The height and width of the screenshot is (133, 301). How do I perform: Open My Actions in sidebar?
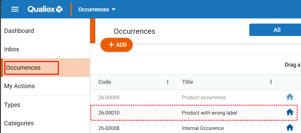19,86
